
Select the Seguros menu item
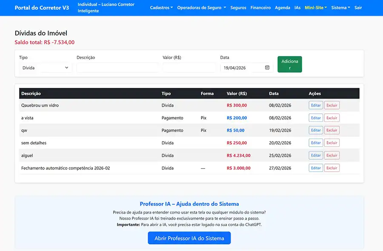[238, 7]
